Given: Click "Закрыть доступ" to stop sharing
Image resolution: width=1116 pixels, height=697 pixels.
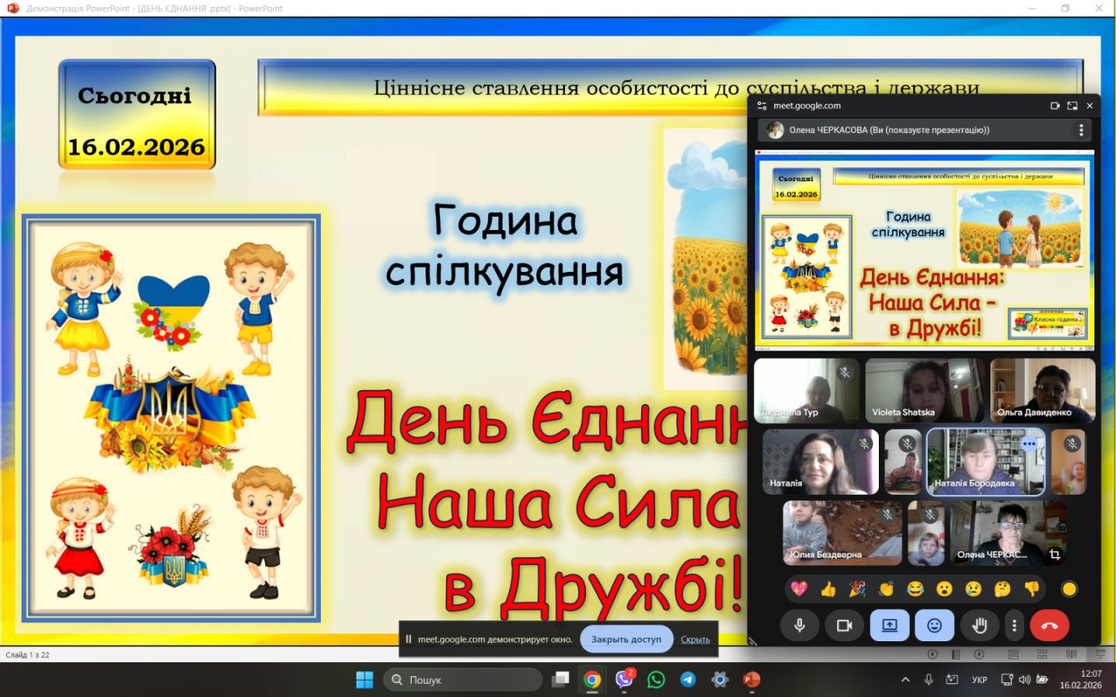Looking at the screenshot, I should [626, 640].
